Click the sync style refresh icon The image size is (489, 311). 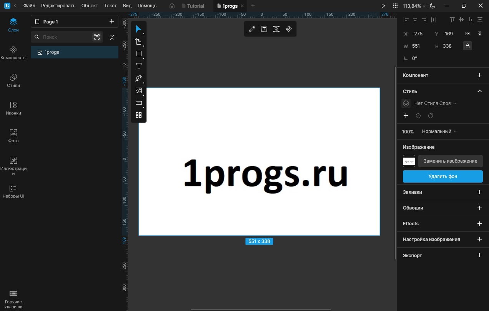[x=431, y=116]
